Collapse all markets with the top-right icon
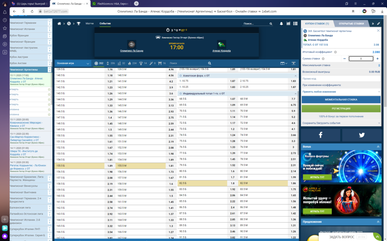 click(x=293, y=63)
